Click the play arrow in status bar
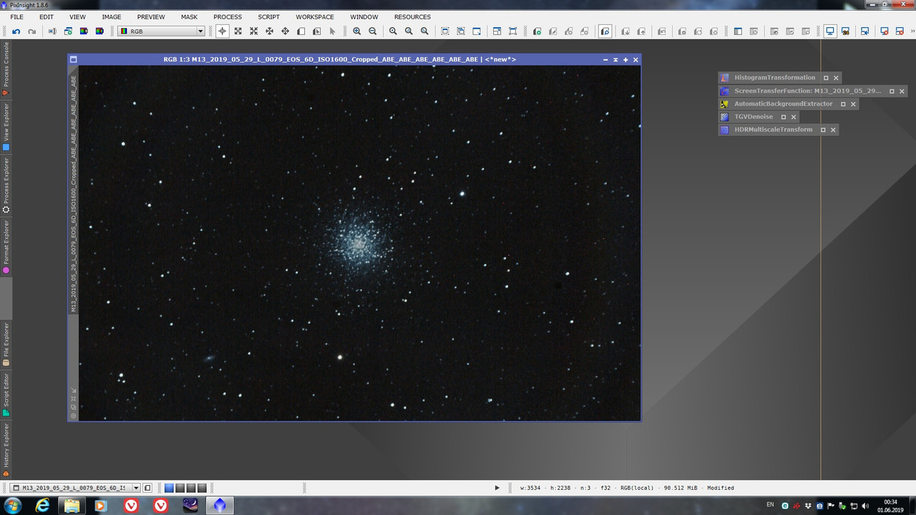 pyautogui.click(x=497, y=488)
